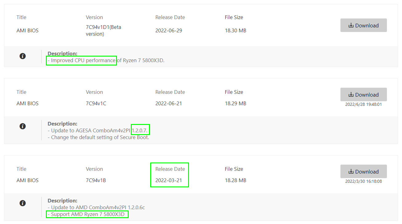Click the 18.29 MB file size value

(x=235, y=103)
